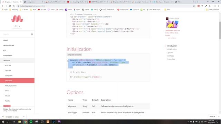Open the FeatureDiscovery page
Viewport: 221px width, 124px height.
click(17, 86)
